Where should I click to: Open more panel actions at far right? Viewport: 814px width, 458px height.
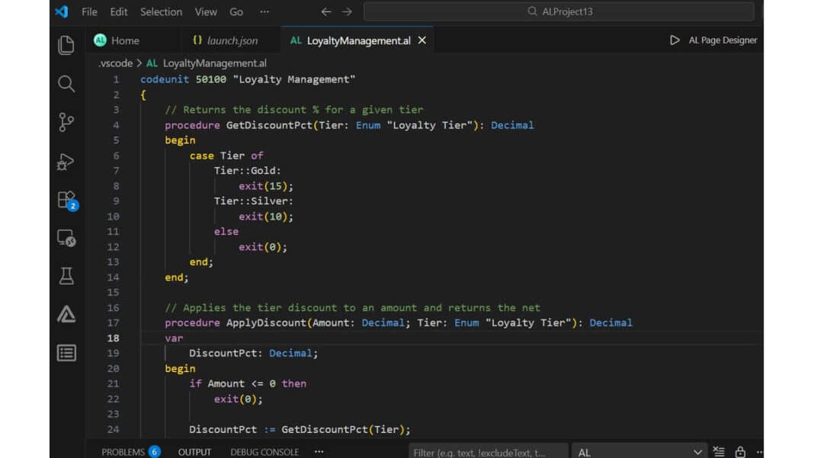pyautogui.click(x=759, y=452)
